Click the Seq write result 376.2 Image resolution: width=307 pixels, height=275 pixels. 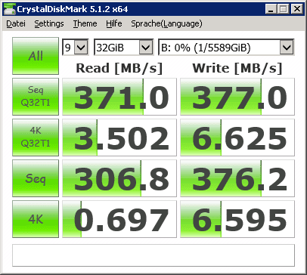pos(237,178)
